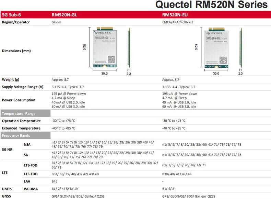Click '4.7 mA @ Sleep' in GL column
Viewport: 271px width, 199px height.
coord(63,98)
